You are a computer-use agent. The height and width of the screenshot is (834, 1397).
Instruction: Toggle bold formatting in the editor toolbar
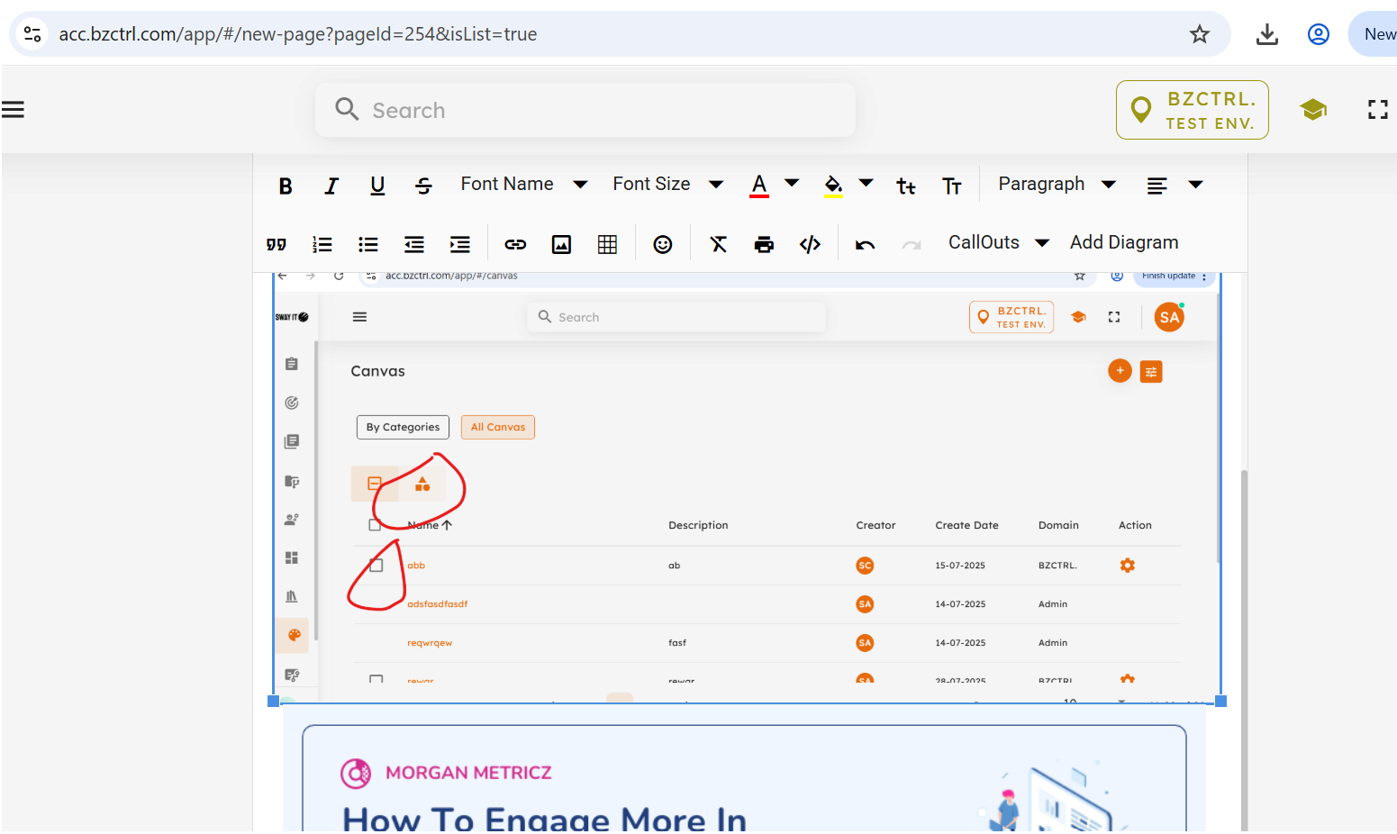[x=286, y=186]
